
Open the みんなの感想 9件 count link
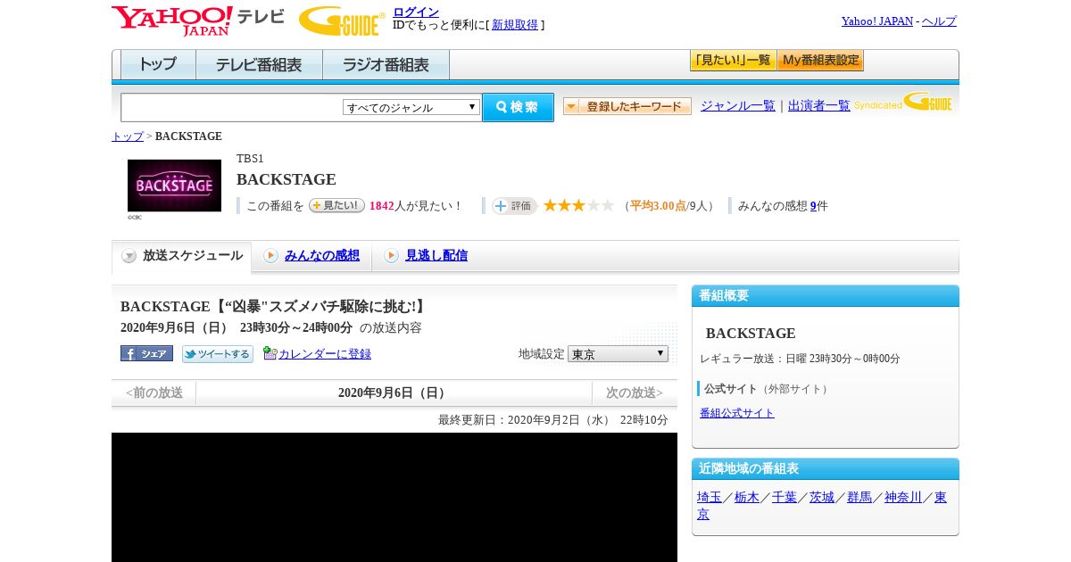(813, 205)
